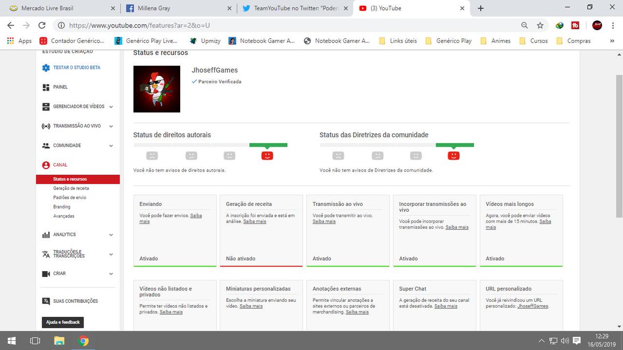The height and width of the screenshot is (350, 623).
Task: Expand the Gerenciador de Vídeos section
Action: coord(111,107)
